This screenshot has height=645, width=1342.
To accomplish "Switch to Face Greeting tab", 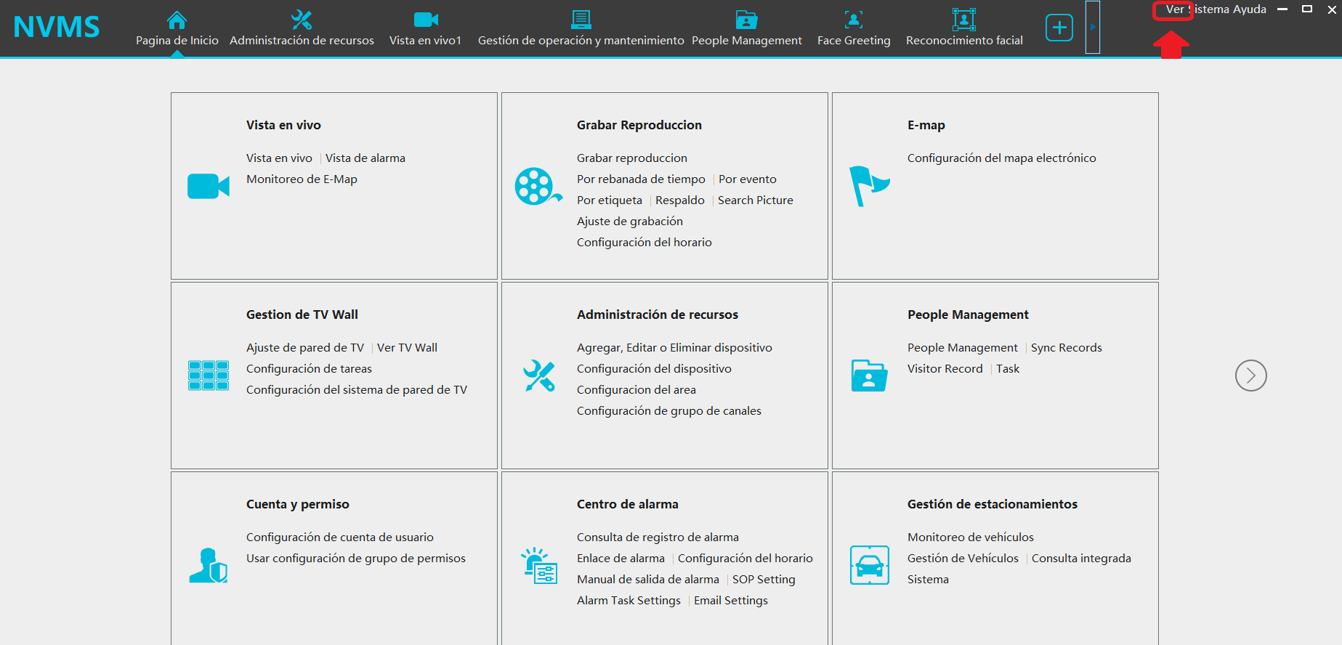I will 854,28.
